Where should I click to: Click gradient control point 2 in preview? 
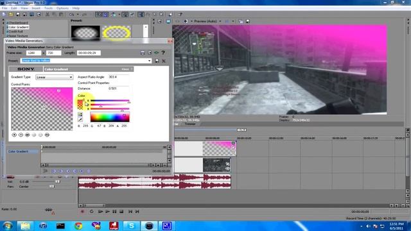(58, 90)
